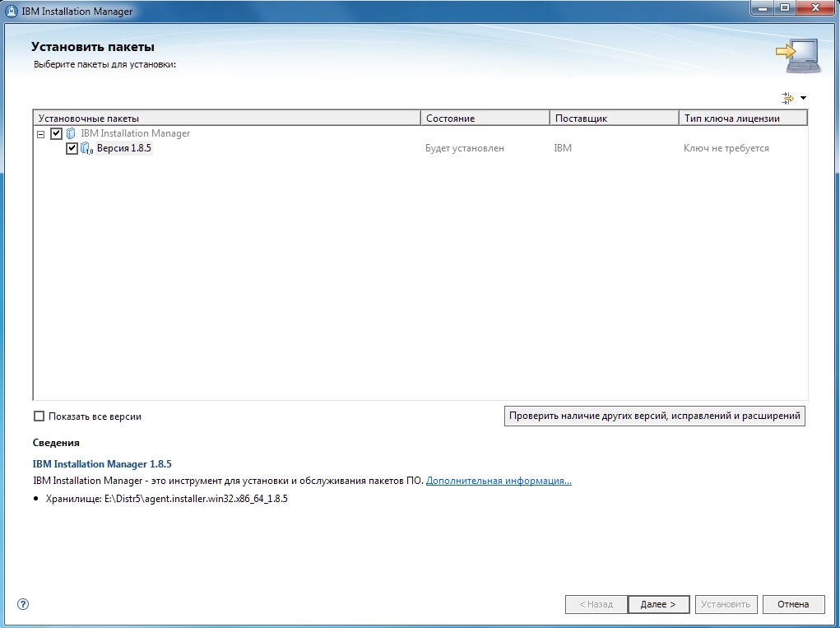Open the help question mark icon
The height and width of the screenshot is (628, 840).
click(x=23, y=604)
